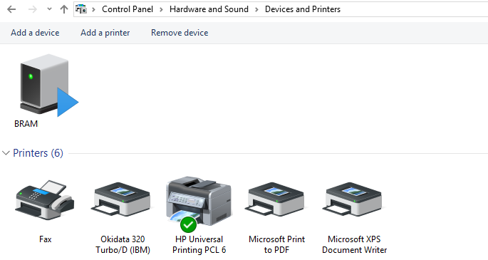Select the Microsoft Print to PDF icon
The width and height of the screenshot is (488, 260).
(276, 199)
